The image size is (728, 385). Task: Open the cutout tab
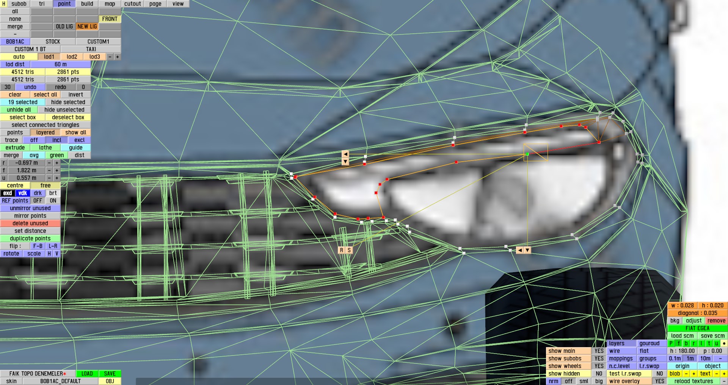(133, 4)
